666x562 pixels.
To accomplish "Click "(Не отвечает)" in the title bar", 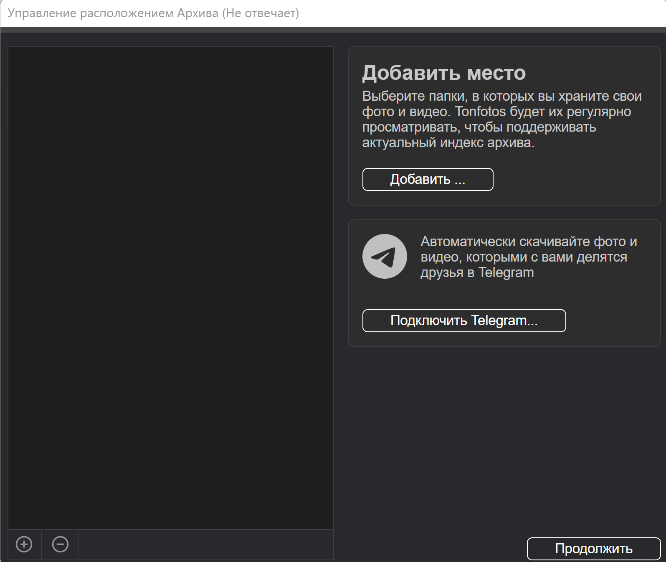I will tap(261, 13).
